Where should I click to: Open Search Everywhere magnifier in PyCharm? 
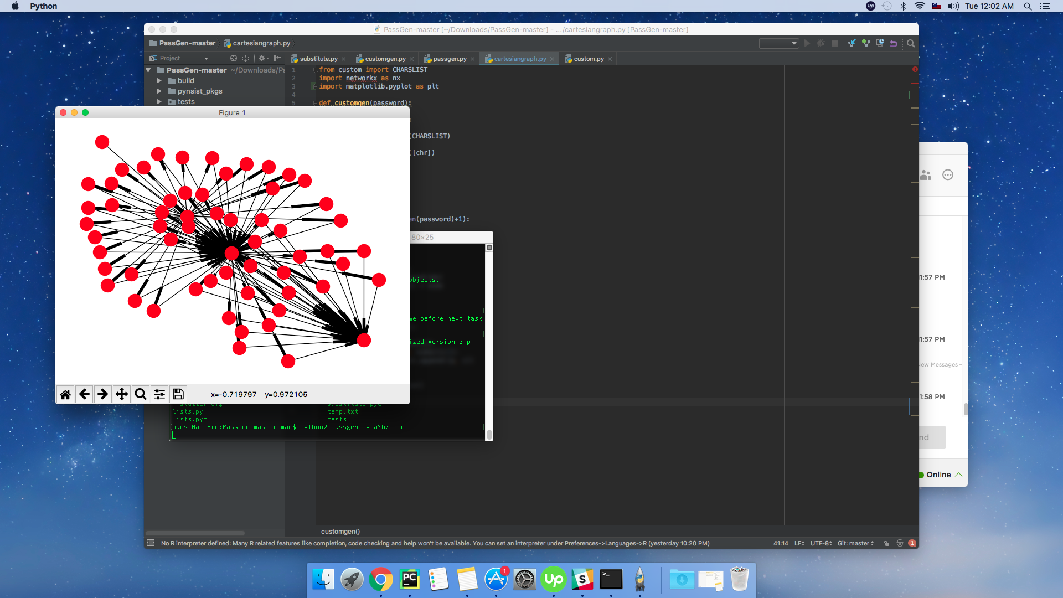pyautogui.click(x=911, y=43)
